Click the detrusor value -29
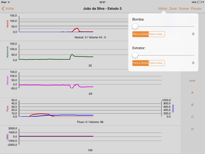205x154 pixels. pos(90,94)
